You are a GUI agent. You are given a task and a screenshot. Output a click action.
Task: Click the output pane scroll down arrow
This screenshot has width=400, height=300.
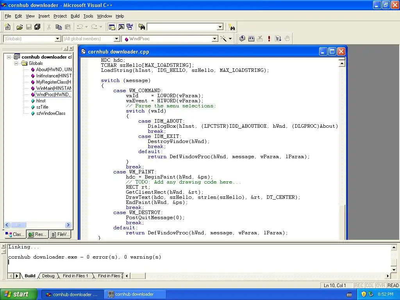(x=394, y=270)
